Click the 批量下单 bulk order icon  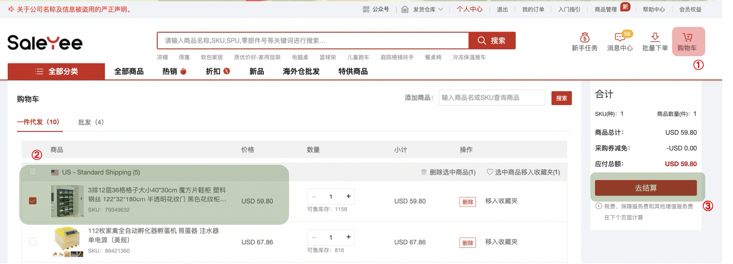[655, 37]
